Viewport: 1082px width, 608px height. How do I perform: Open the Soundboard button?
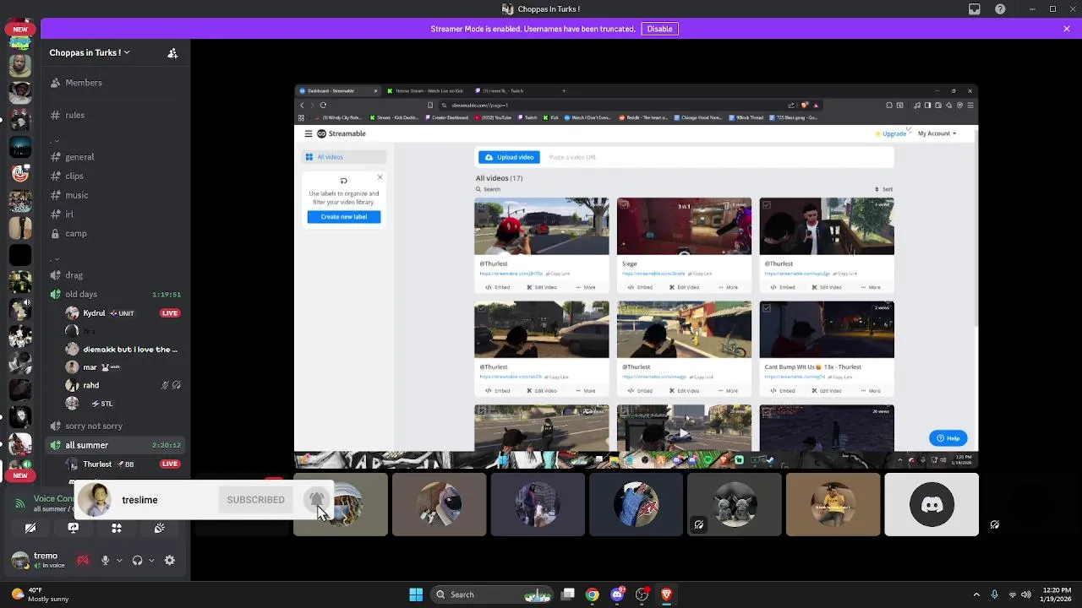point(159,528)
